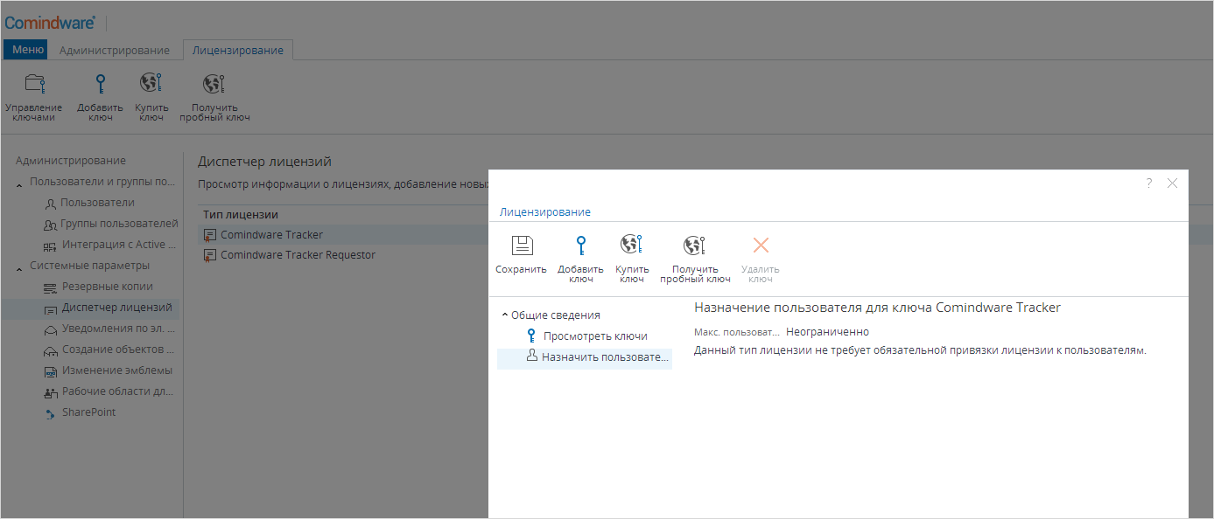Click Удалить ключ red cross icon

761,246
